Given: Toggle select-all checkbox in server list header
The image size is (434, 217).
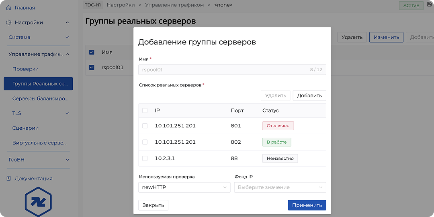Looking at the screenshot, I should coord(145,111).
